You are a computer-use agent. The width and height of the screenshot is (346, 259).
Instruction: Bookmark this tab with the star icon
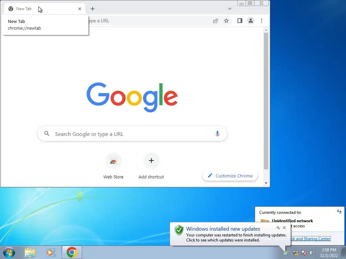tap(226, 21)
